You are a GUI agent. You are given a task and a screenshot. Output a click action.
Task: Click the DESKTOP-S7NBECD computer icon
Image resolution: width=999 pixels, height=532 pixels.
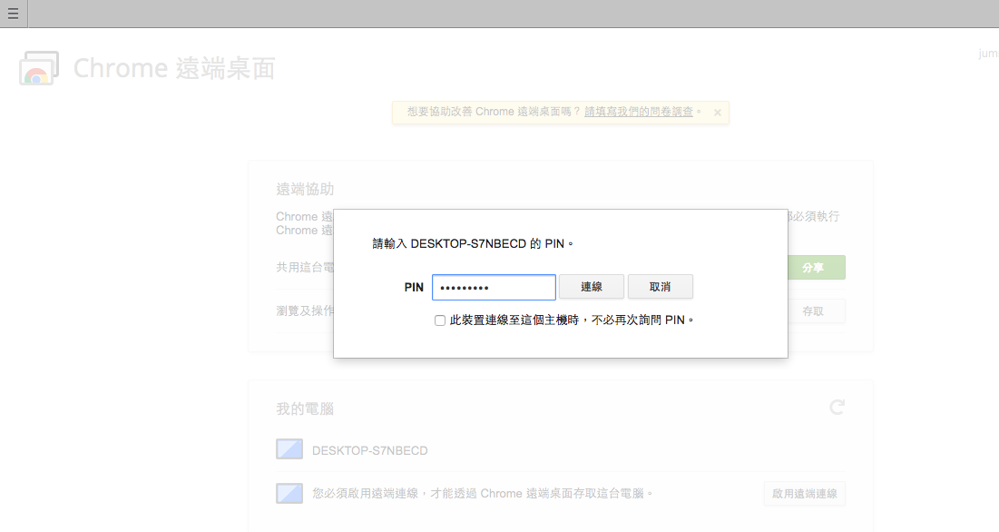click(x=289, y=449)
